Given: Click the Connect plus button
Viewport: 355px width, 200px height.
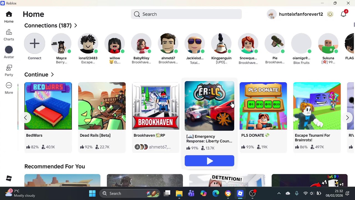Looking at the screenshot, I should 35,43.
